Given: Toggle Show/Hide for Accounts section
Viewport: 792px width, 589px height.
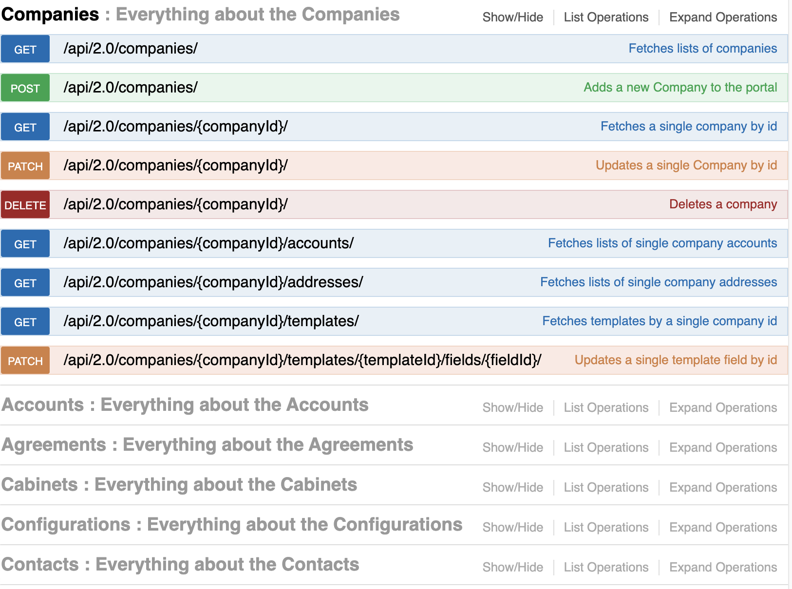Looking at the screenshot, I should 512,408.
